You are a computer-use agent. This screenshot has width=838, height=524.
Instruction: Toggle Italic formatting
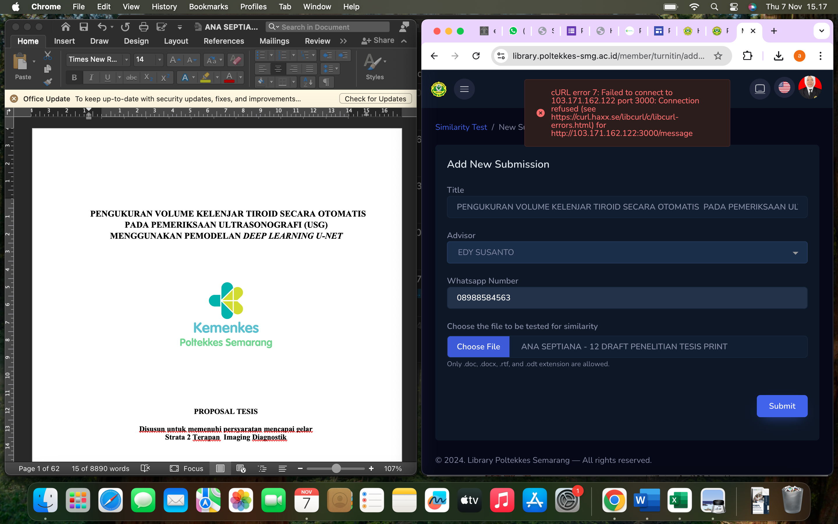tap(91, 78)
